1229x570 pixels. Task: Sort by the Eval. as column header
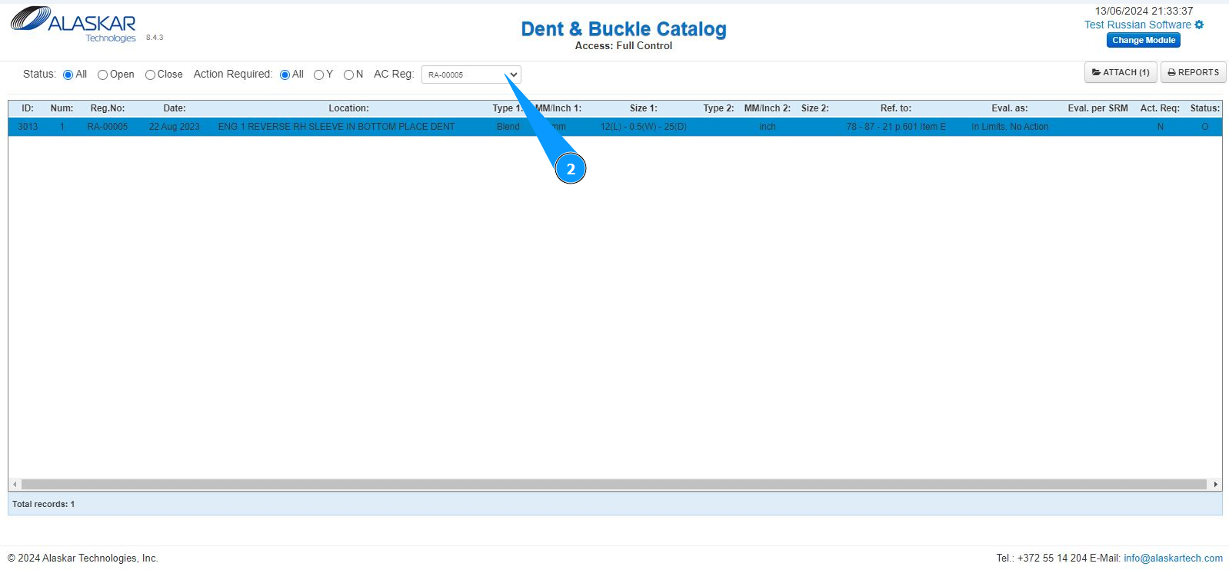click(1009, 108)
